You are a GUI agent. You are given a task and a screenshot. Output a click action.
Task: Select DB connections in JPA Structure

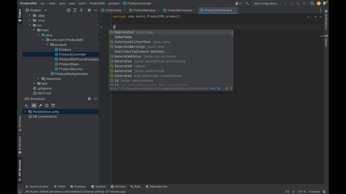tap(44, 116)
